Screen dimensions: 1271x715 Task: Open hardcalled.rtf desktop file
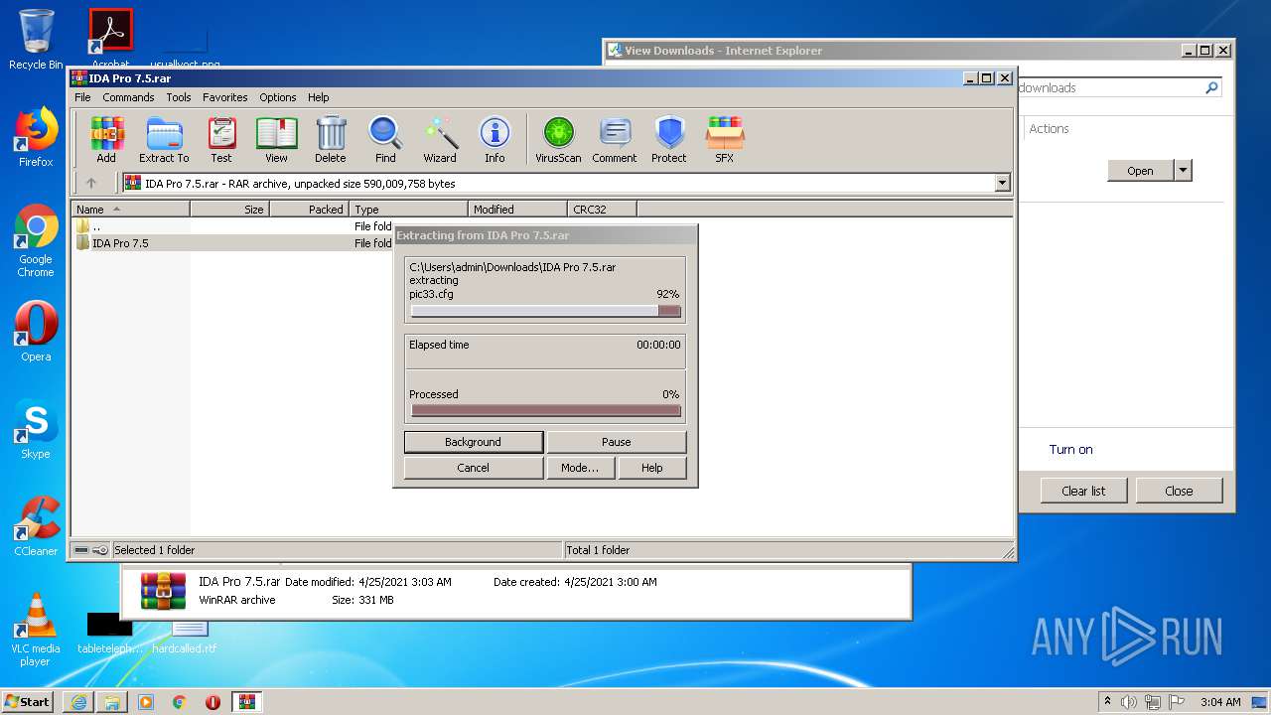[185, 636]
